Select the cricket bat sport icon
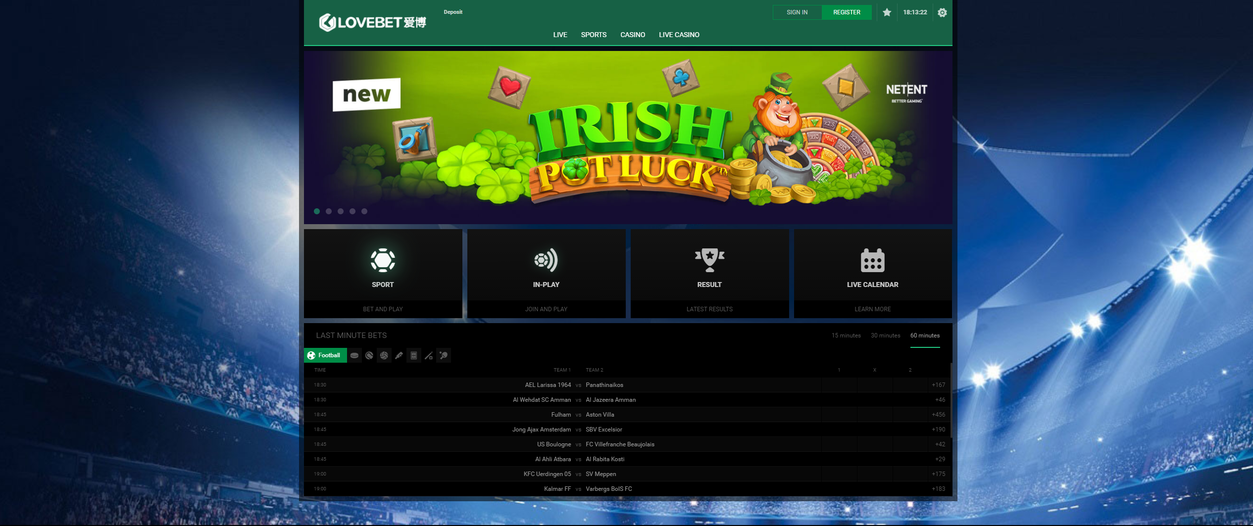This screenshot has width=1253, height=526. tap(399, 355)
